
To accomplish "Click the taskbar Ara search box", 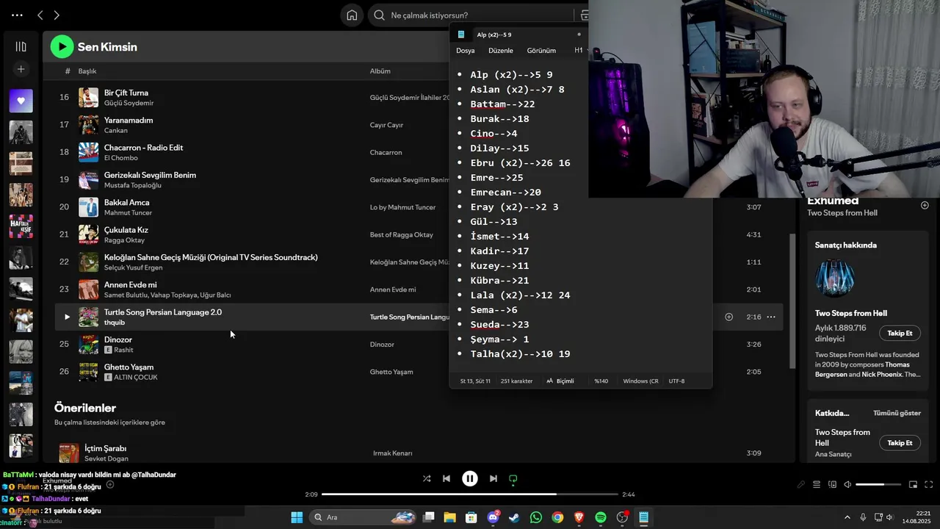I will [x=364, y=517].
